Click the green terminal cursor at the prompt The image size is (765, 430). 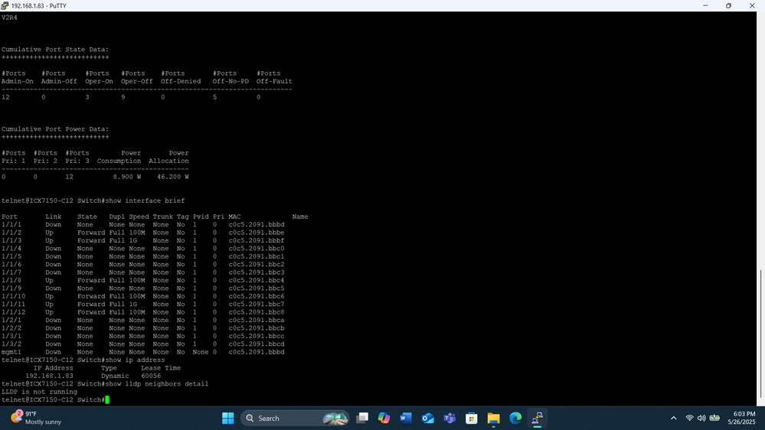coord(107,399)
